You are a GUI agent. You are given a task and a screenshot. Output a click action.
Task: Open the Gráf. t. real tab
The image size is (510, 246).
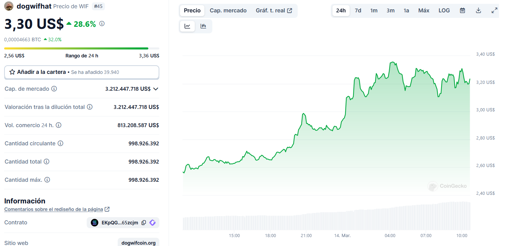point(274,11)
